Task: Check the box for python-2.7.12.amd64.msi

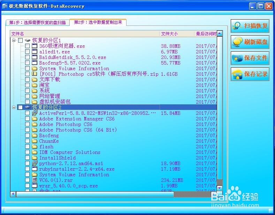Action: pyautogui.click(x=27, y=163)
